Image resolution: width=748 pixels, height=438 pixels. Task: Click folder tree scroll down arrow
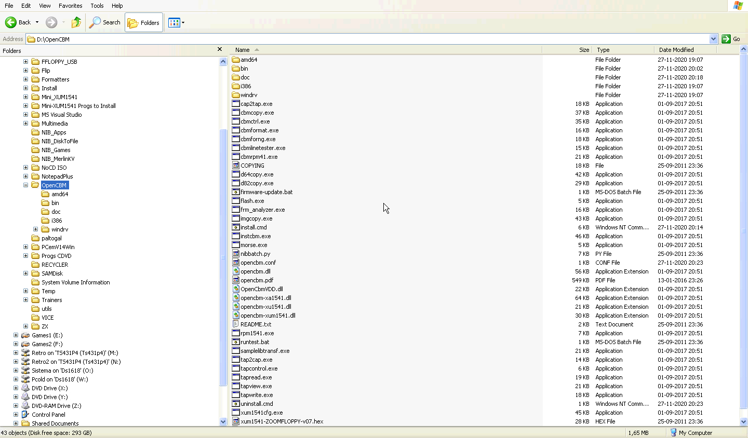click(223, 422)
